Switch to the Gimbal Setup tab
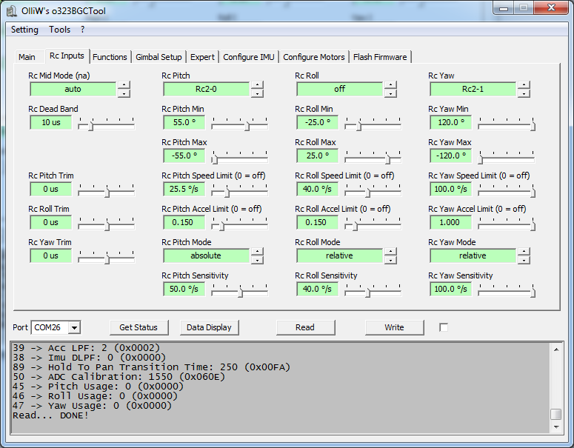Screen dimensions: 574x448 [x=158, y=57]
